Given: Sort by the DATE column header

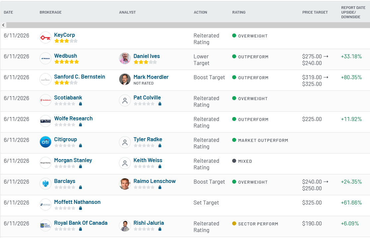Looking at the screenshot, I should coord(9,12).
